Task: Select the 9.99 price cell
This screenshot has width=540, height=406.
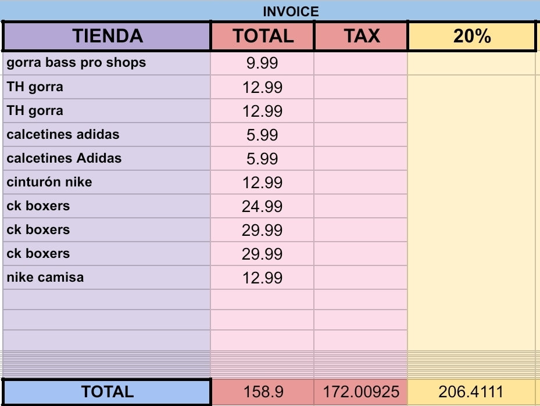Action: coord(263,63)
